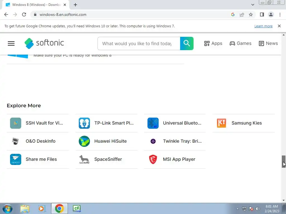Bookmark this tab with star icon
The width and height of the screenshot is (286, 214).
point(251,14)
